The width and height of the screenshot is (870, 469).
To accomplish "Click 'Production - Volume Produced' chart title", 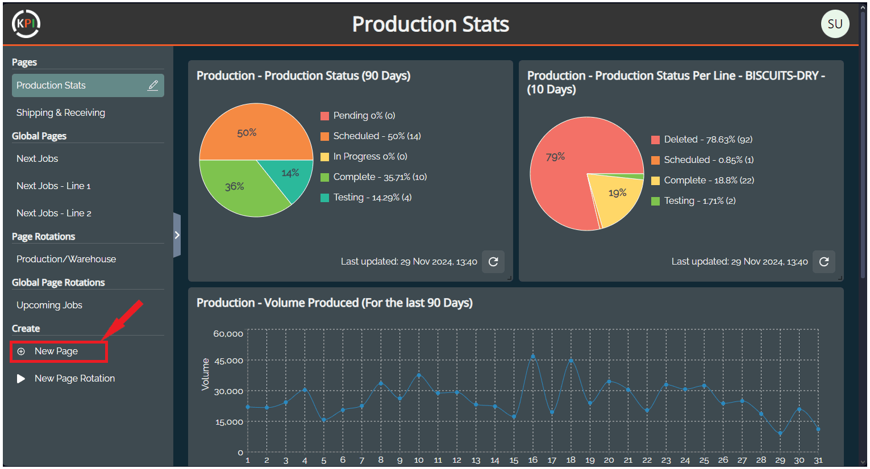I will click(335, 303).
